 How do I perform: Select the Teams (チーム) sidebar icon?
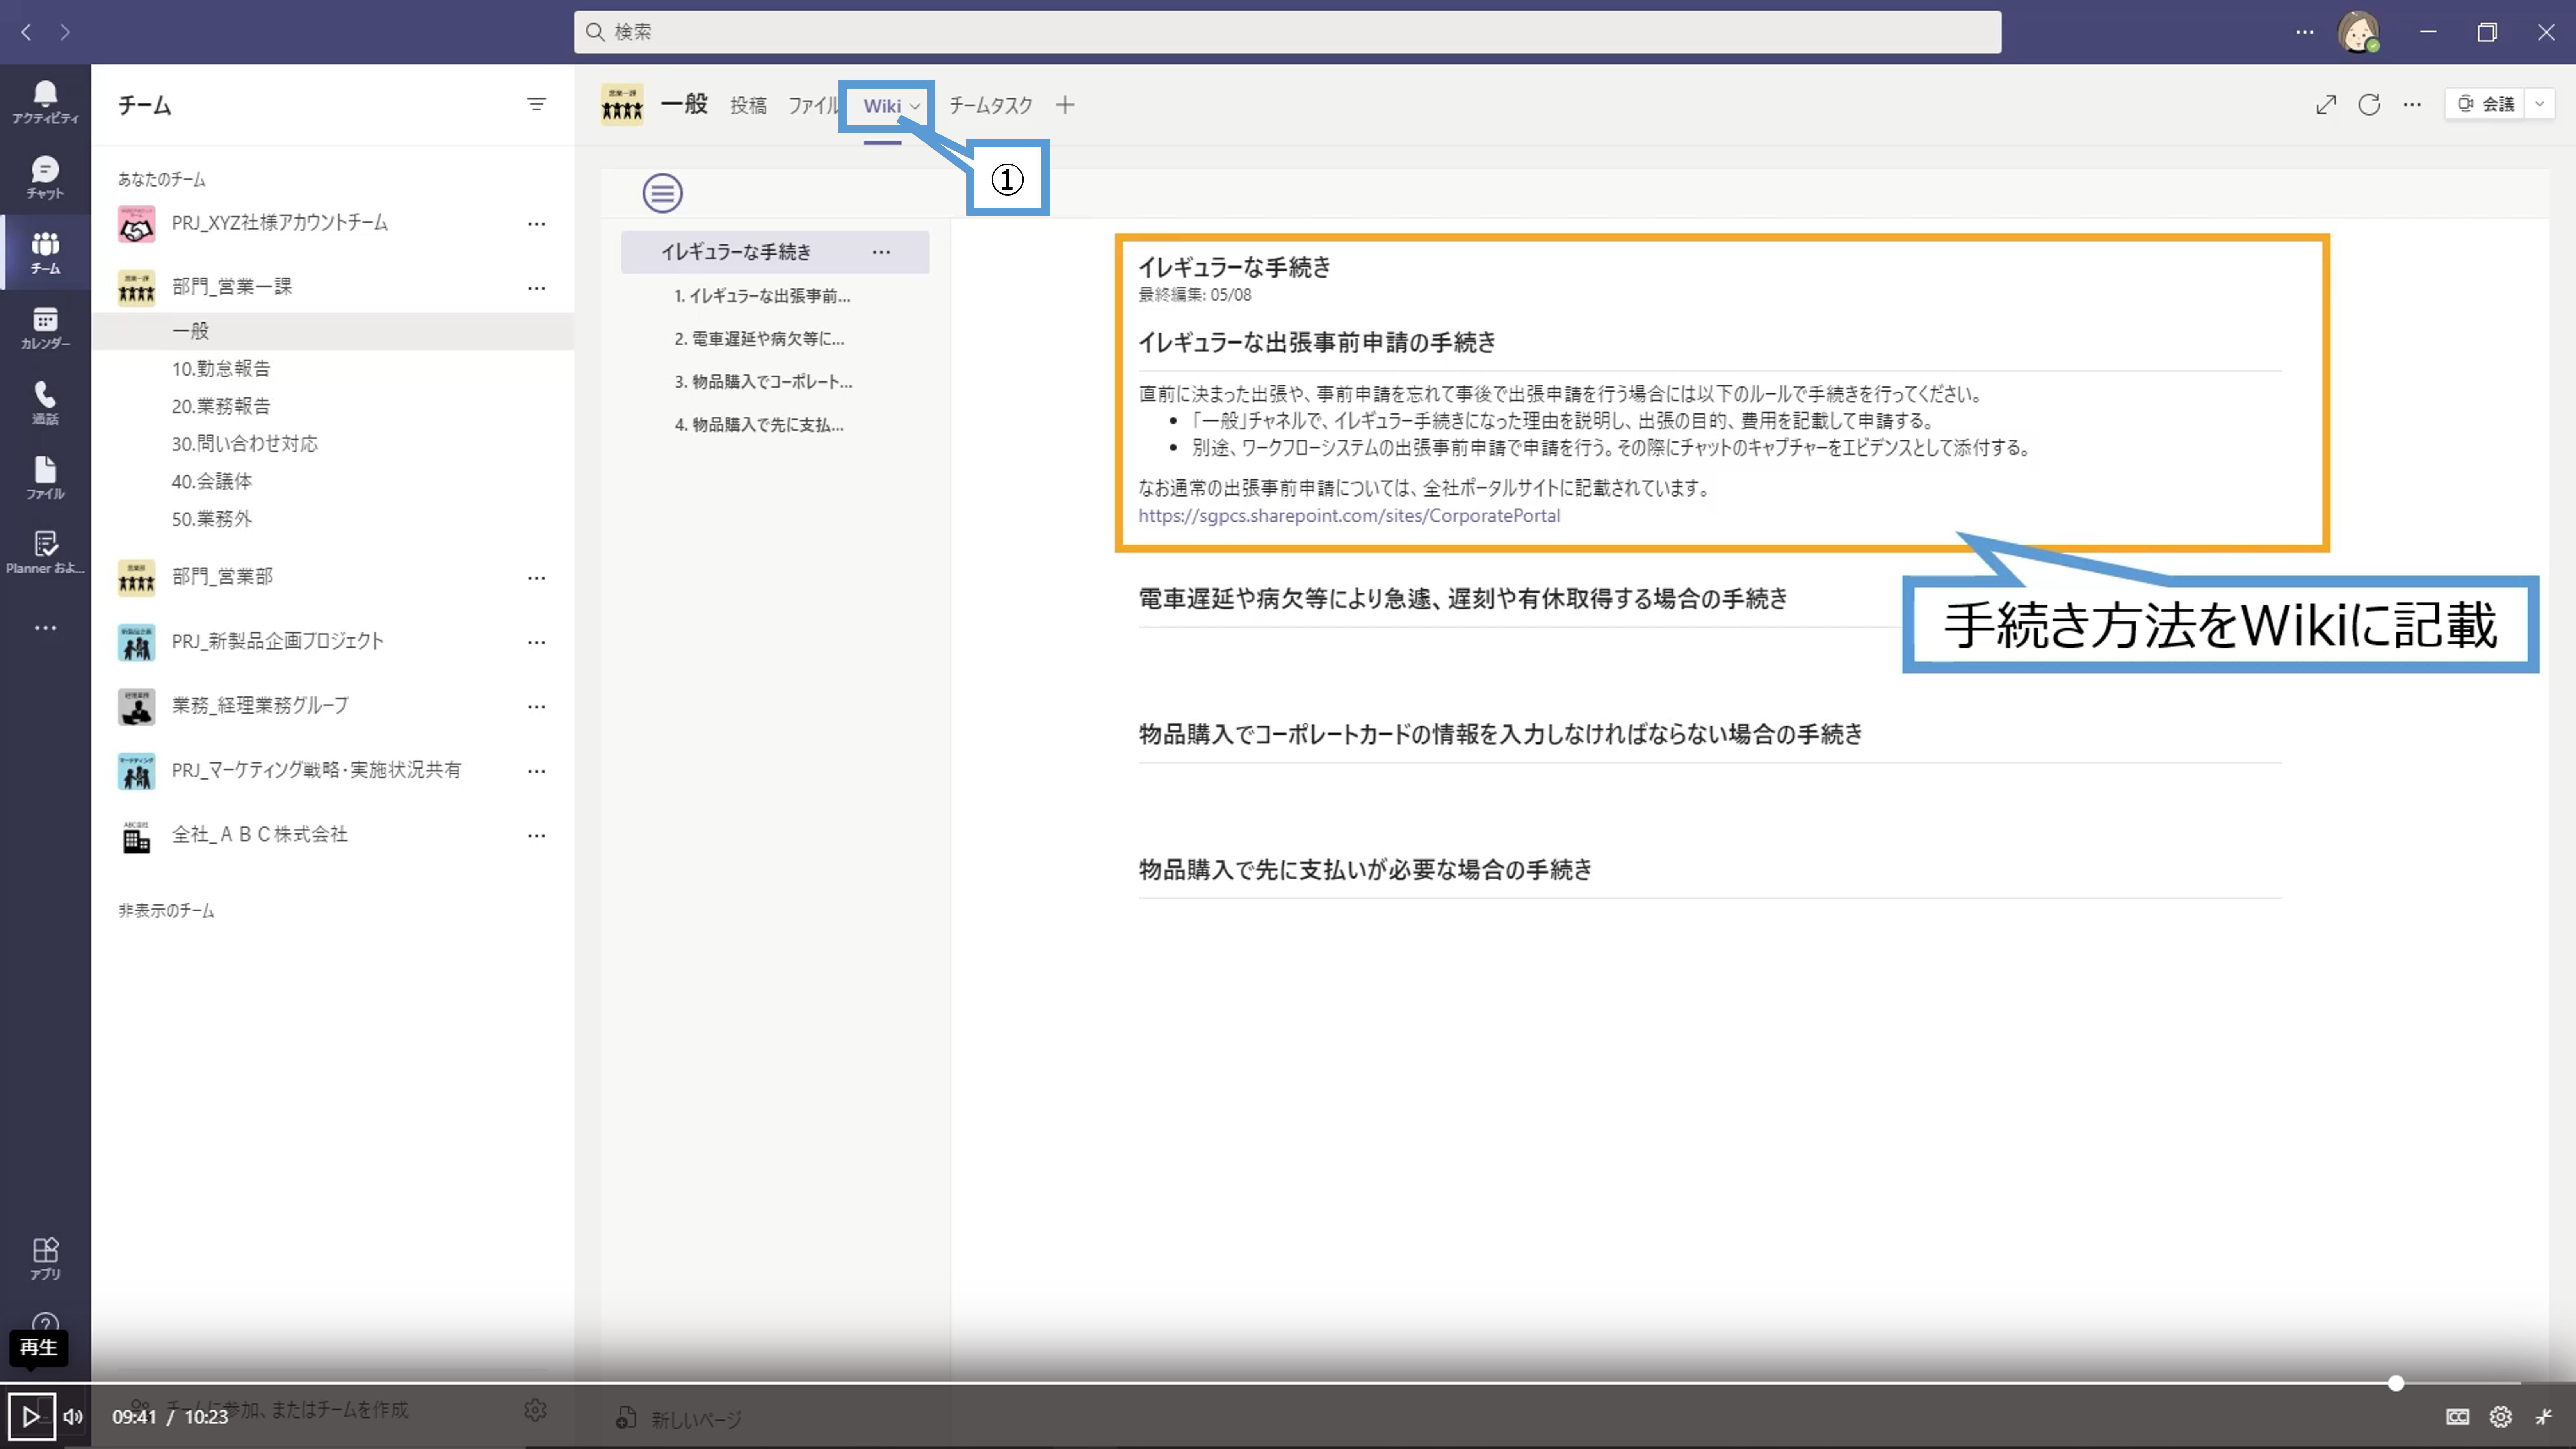click(45, 252)
